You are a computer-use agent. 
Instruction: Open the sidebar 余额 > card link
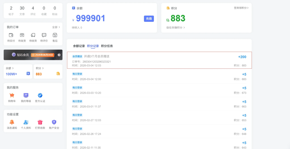(x=10, y=68)
